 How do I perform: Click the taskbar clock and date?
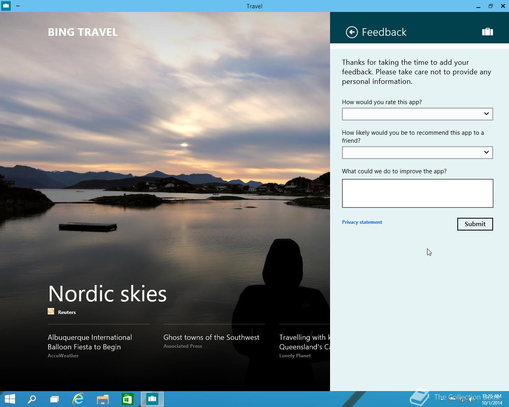click(492, 399)
